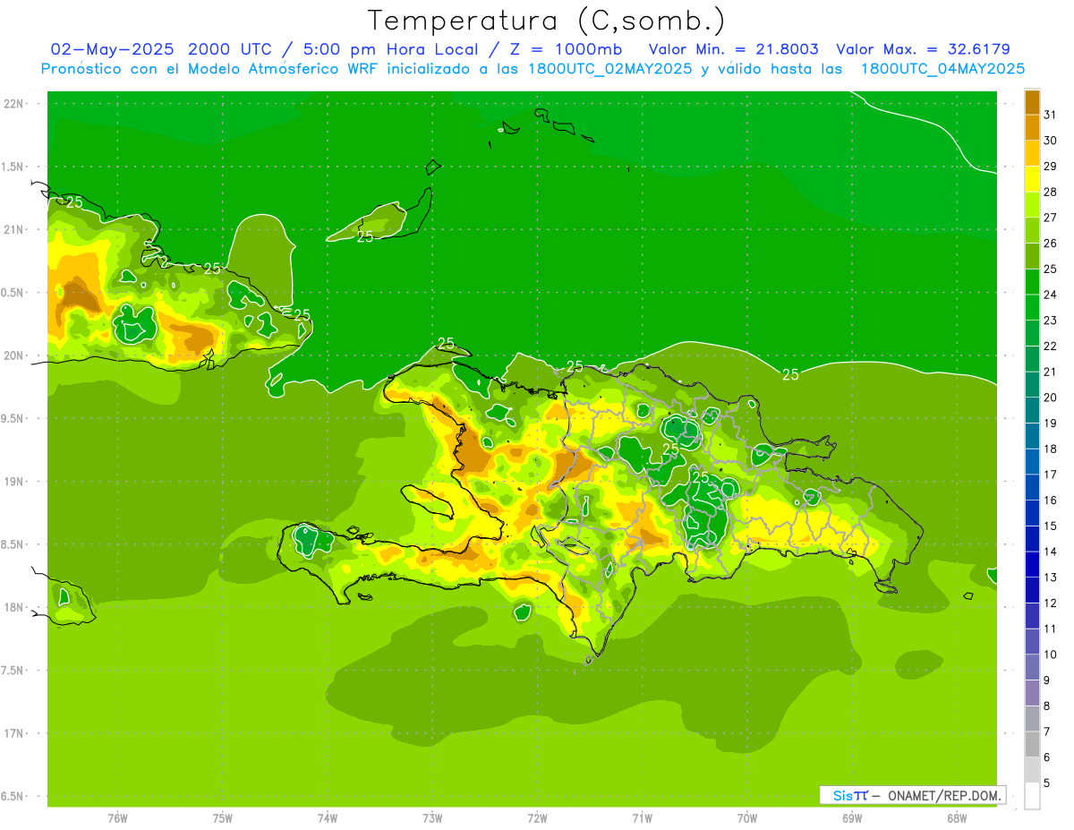Pick the legend swatch between 29 and 30
Viewport: 1074px width, 830px height.
pos(1032,154)
